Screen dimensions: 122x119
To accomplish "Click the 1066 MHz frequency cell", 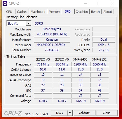I will click(100, 64).
